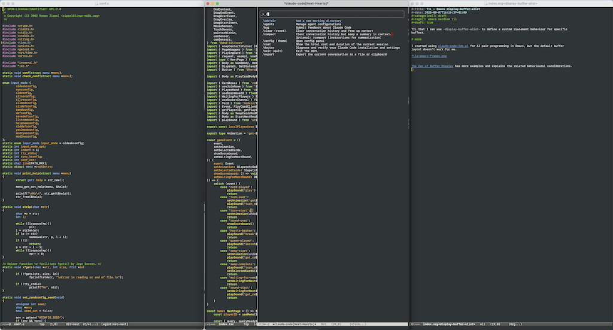Click the case 'round-start': line
This screenshot has width=613, height=330.
coord(236,287)
